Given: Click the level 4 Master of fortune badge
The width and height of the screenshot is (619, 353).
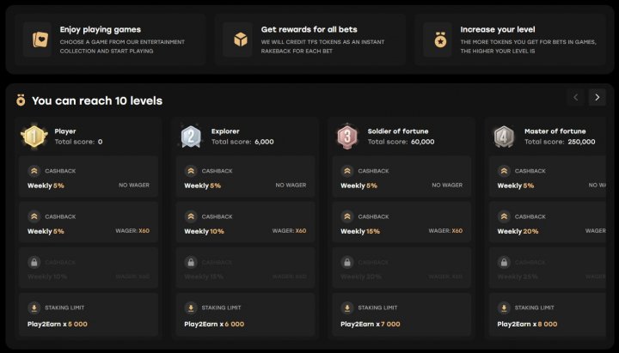Looking at the screenshot, I should (504, 136).
